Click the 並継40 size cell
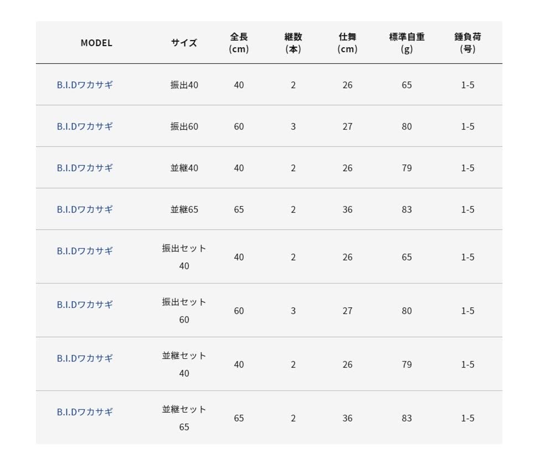Viewport: 539px width, 465px height. tap(184, 168)
